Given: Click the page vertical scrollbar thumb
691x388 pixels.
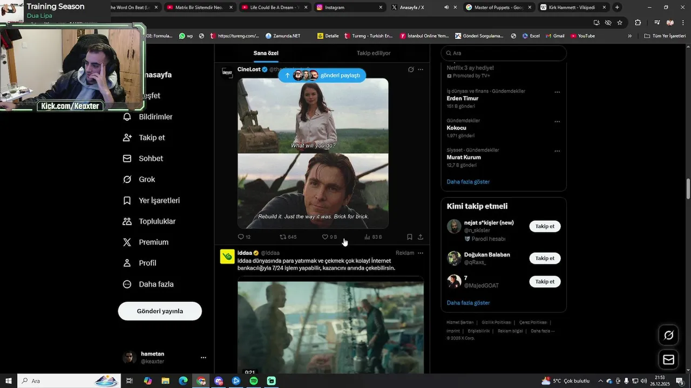Looking at the screenshot, I should click(x=688, y=189).
